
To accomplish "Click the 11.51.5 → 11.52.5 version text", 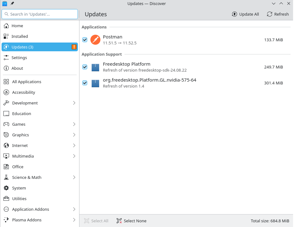I will (x=119, y=43).
